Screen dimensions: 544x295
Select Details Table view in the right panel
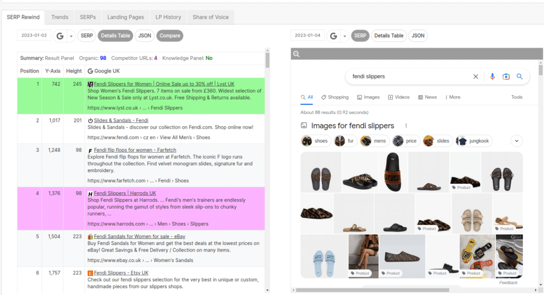point(388,35)
